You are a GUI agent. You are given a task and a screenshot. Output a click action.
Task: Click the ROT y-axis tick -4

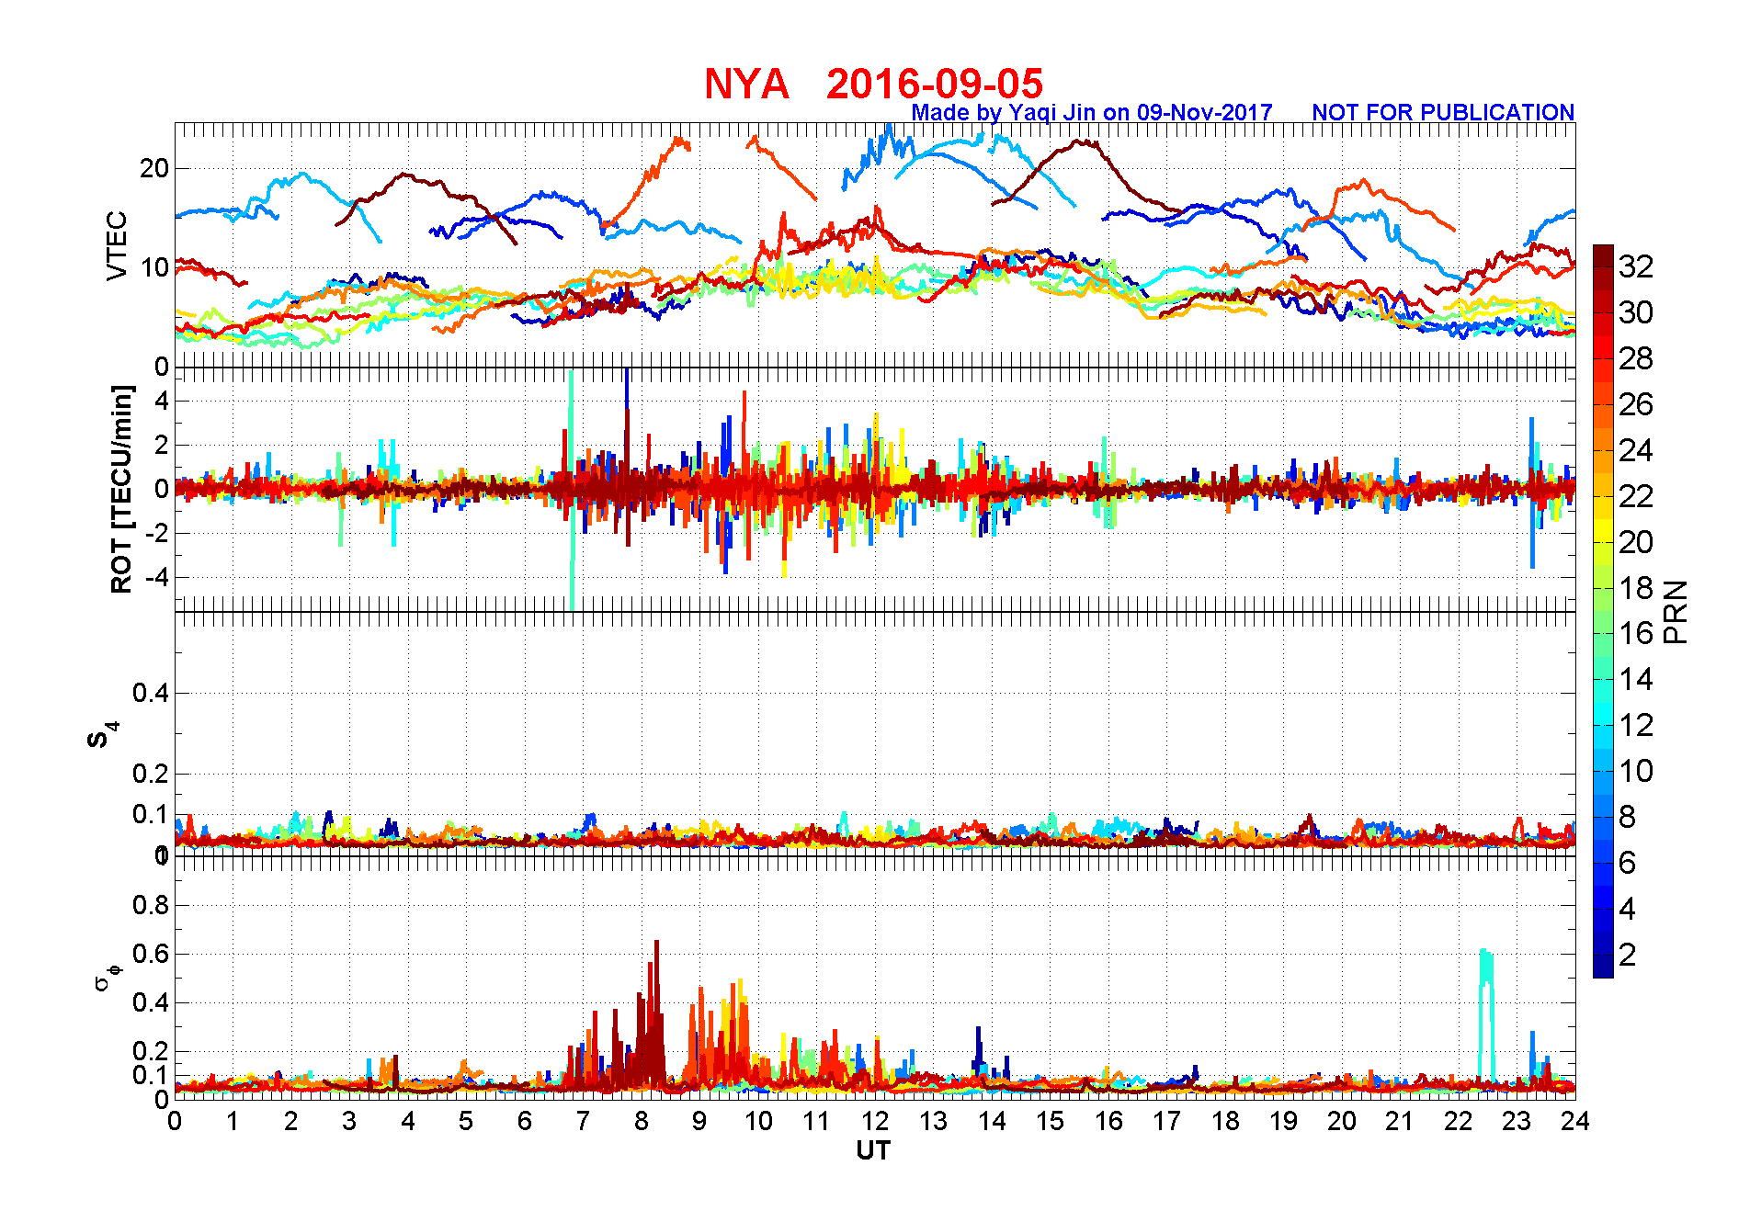158,578
